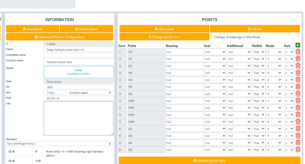This screenshot has height=164, width=305.
Task: Open the Node dropdown for the H3 row
Action: pos(274,52)
